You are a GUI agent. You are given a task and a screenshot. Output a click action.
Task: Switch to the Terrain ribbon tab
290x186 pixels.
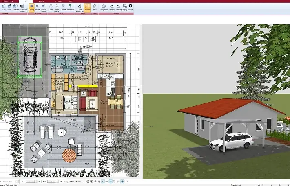41,1
